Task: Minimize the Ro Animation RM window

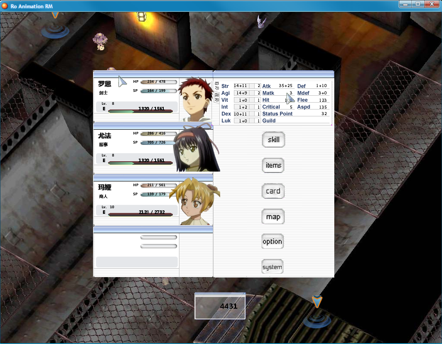Action: point(405,4)
